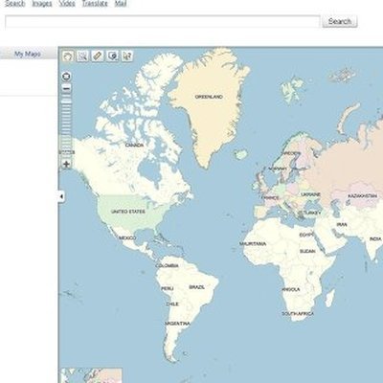Open the top Search link
Screen dimensions: 383x383
pyautogui.click(x=15, y=4)
